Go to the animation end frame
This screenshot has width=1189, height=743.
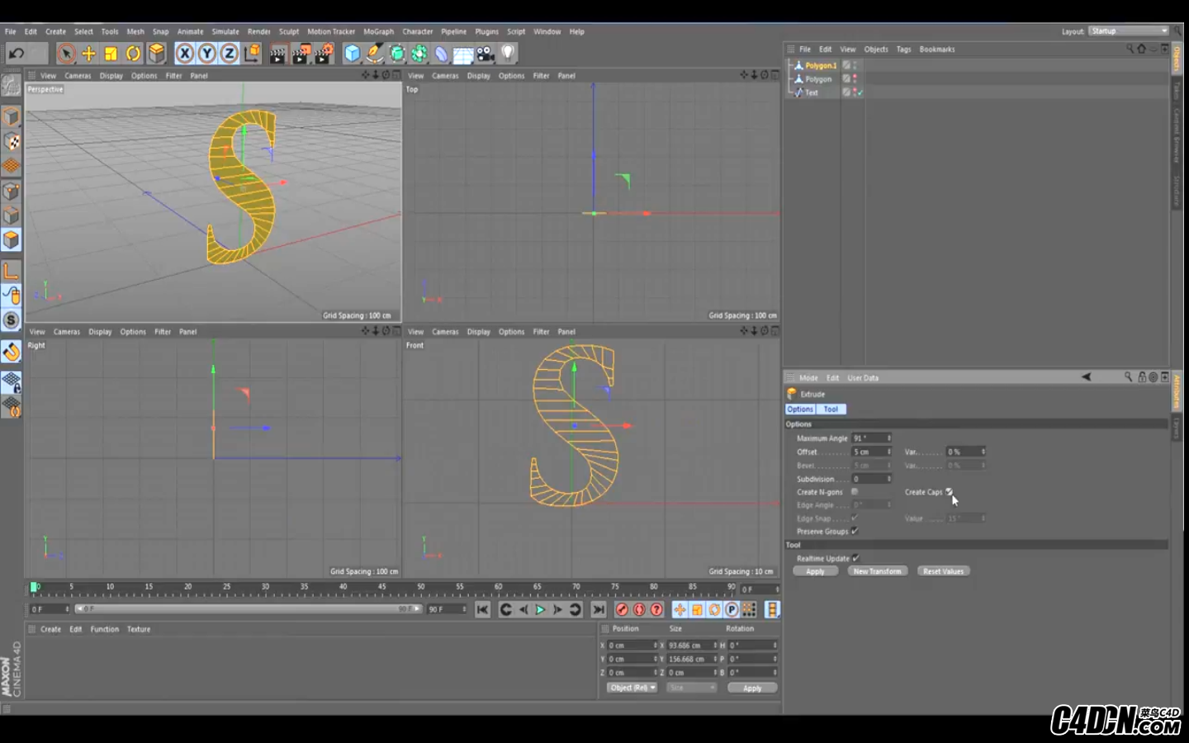[599, 610]
